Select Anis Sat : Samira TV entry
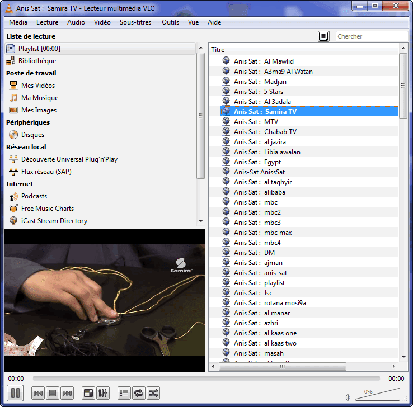 click(x=309, y=112)
